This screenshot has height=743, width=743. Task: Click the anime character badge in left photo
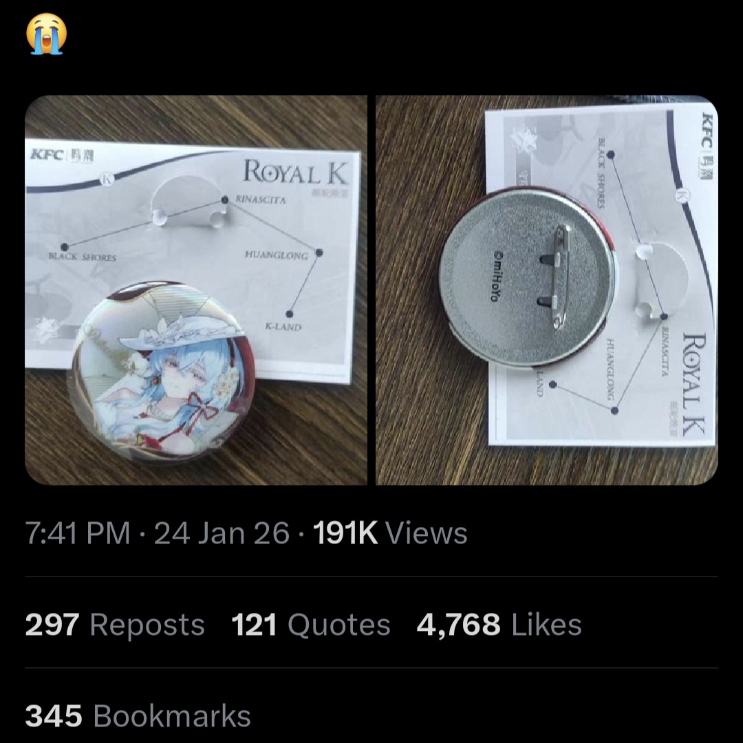pyautogui.click(x=163, y=370)
